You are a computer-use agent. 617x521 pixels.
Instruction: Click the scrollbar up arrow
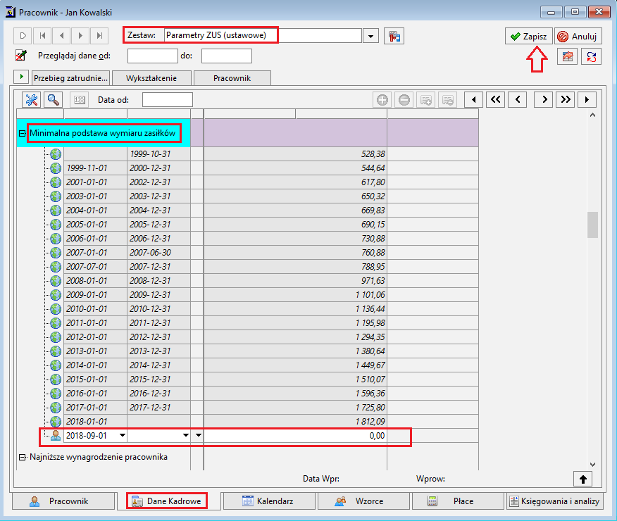[592, 115]
